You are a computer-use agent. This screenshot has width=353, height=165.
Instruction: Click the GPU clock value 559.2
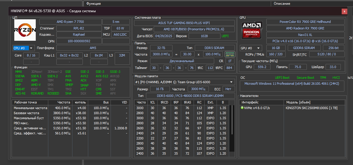click(262, 67)
